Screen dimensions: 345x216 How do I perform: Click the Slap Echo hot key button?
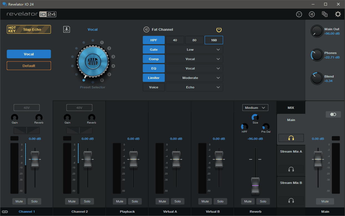tap(29, 29)
